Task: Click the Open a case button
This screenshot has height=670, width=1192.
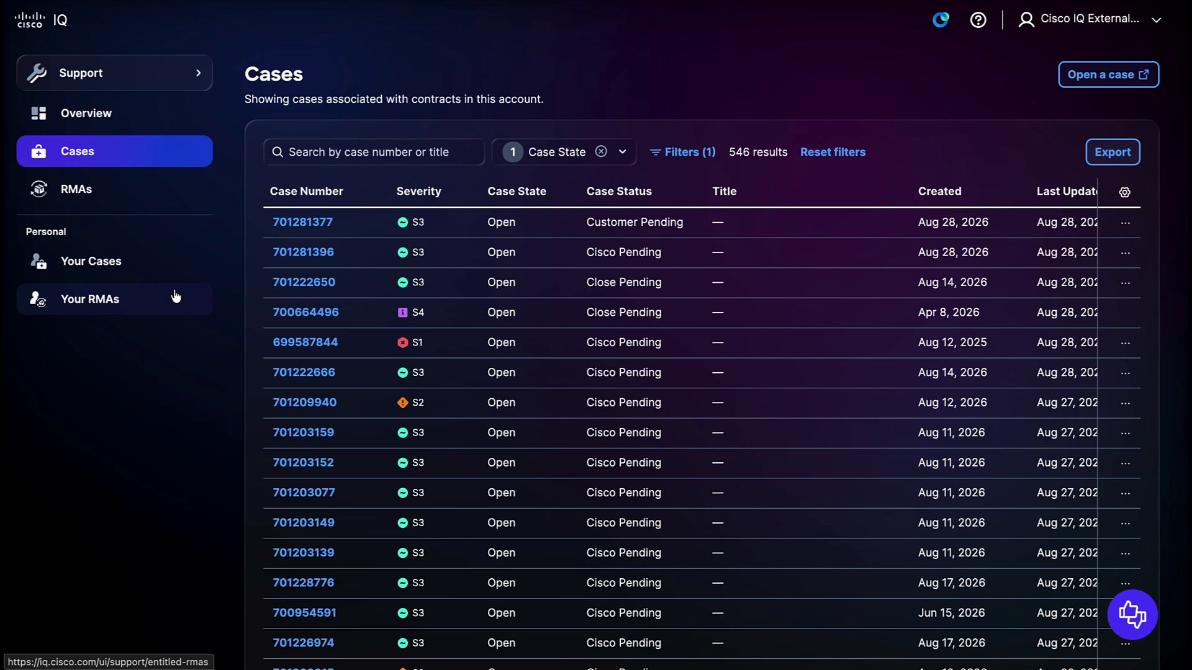Action: point(1108,74)
